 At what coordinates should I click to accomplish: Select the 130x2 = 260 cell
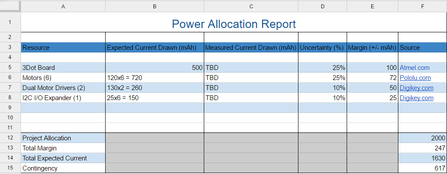pyautogui.click(x=155, y=88)
